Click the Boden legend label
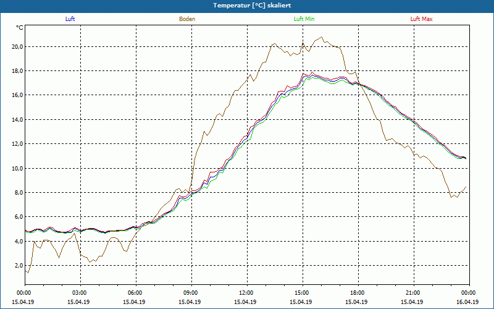 click(187, 19)
